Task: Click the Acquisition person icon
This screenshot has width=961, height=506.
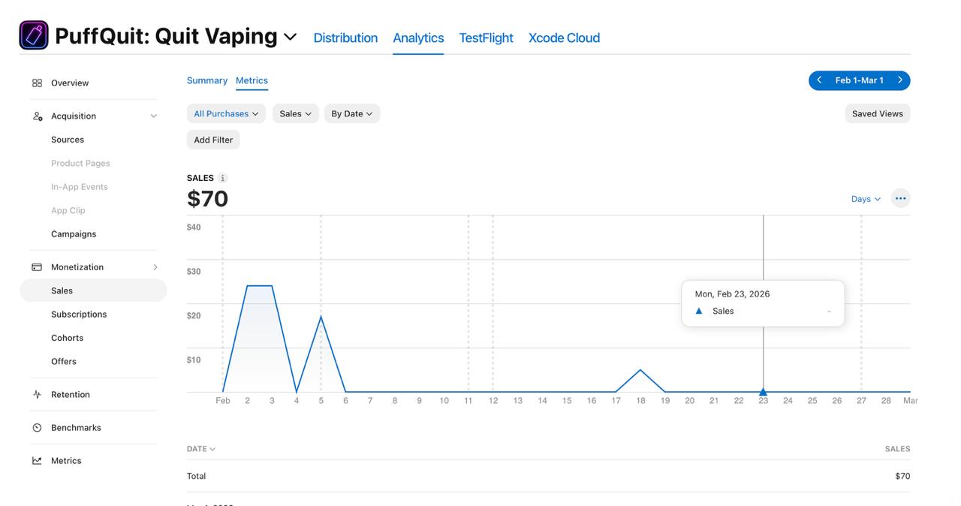Action: [x=37, y=116]
